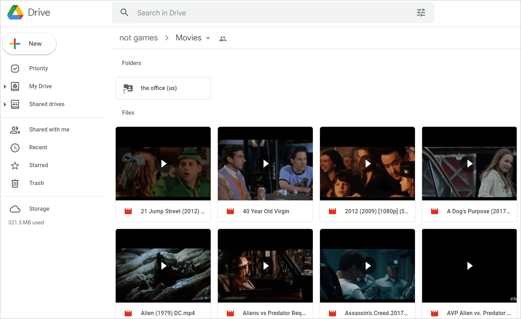Click video file icon for Aliens vs Predator Req

pyautogui.click(x=230, y=313)
